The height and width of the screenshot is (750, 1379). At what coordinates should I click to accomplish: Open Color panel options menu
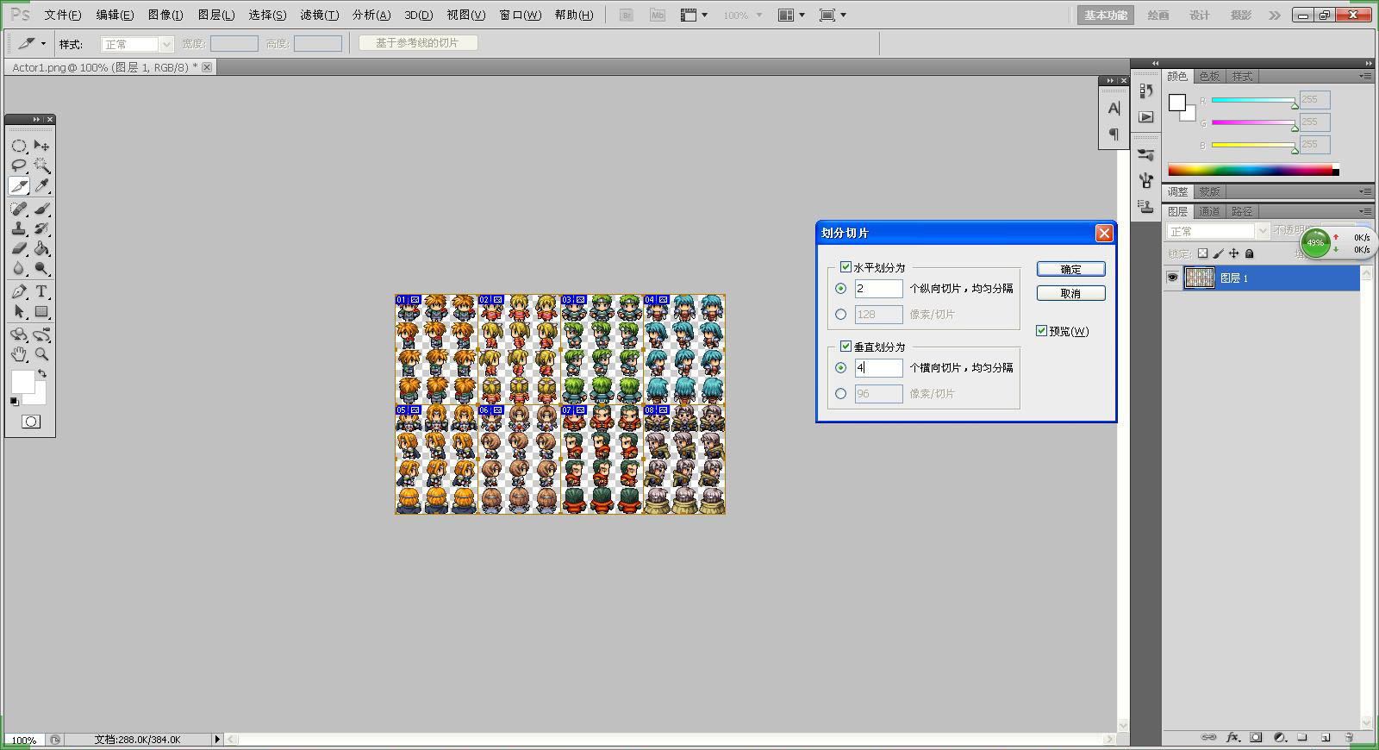coord(1365,77)
